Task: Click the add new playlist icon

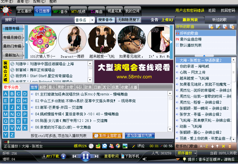Action: (211, 27)
